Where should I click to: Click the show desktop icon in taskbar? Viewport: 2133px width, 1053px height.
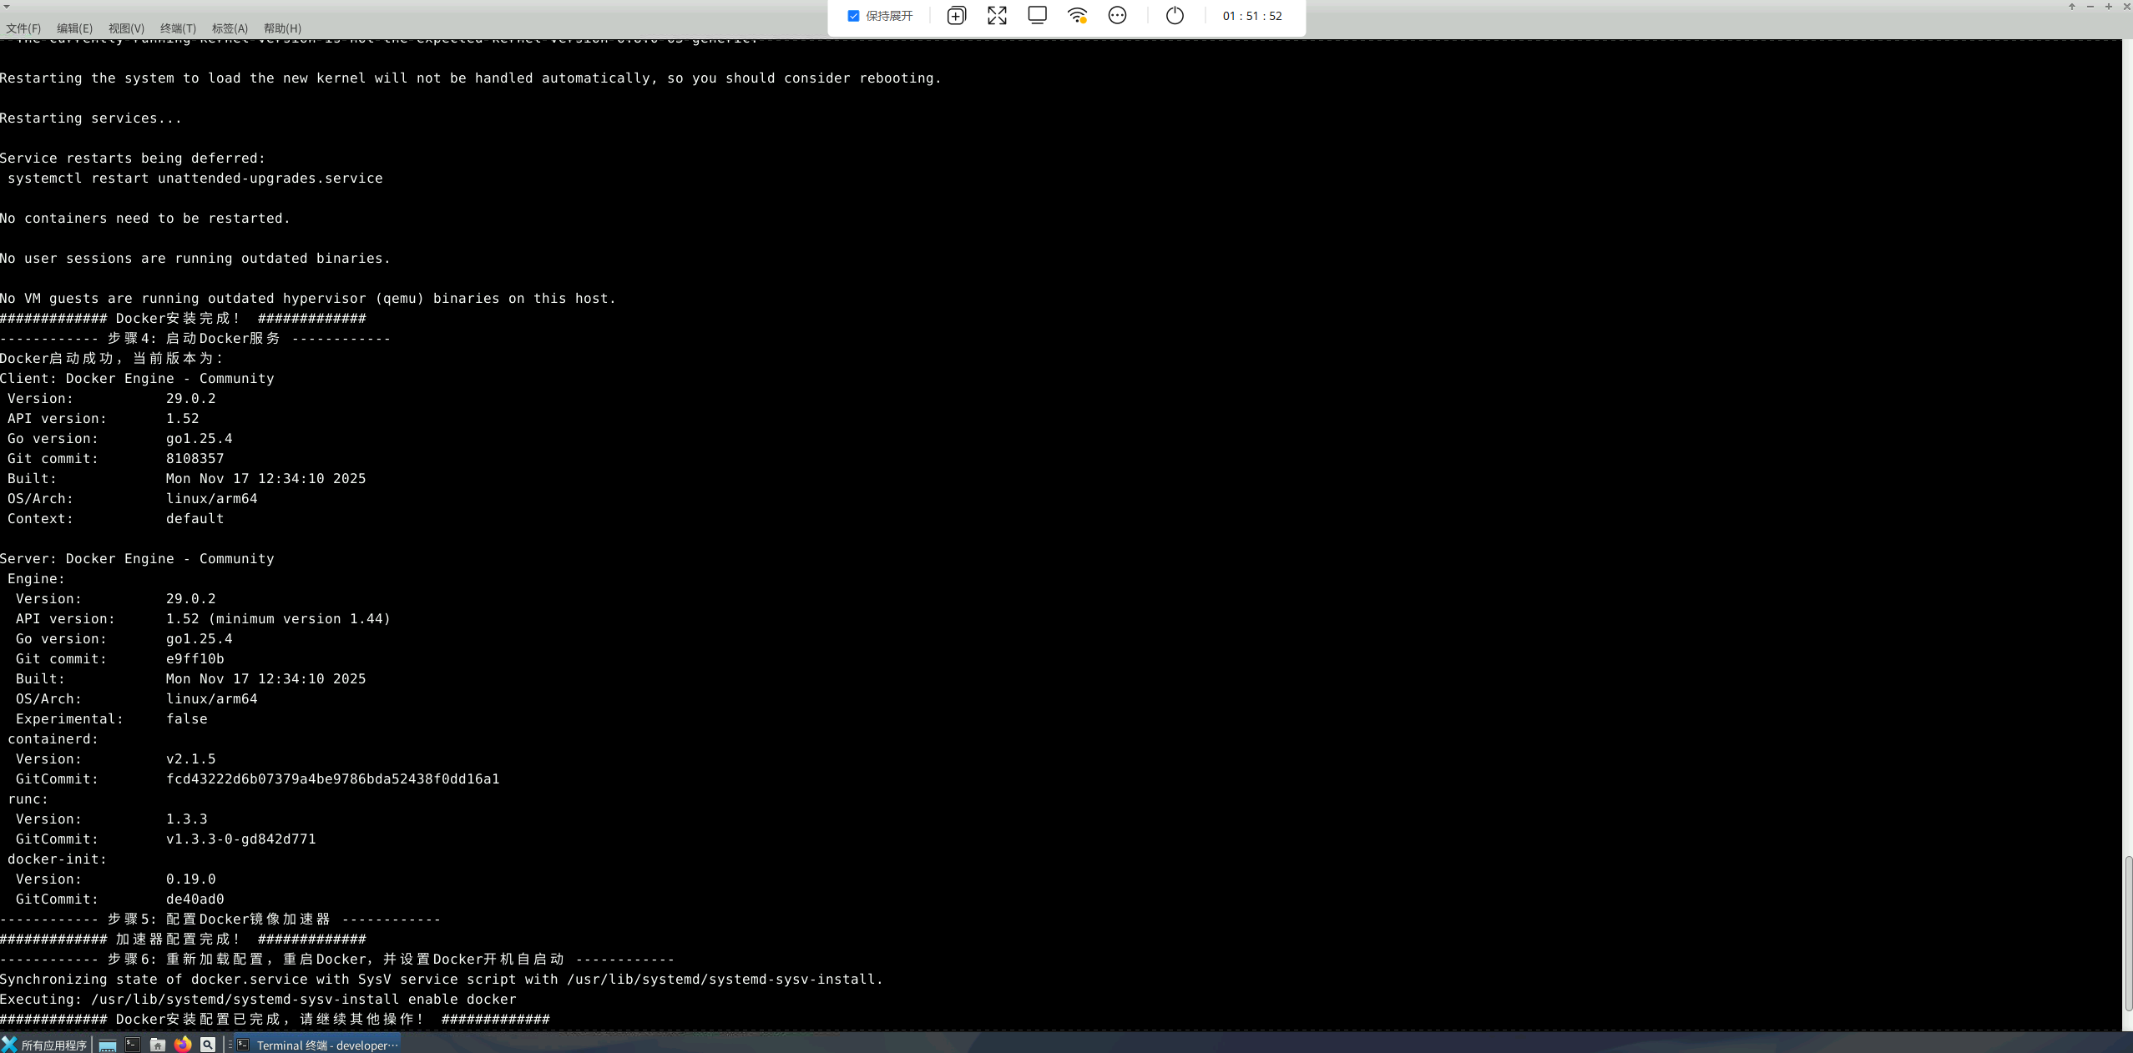pyautogui.click(x=107, y=1045)
